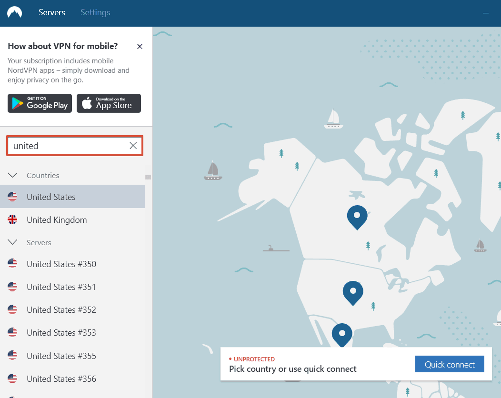The image size is (501, 398).
Task: Dismiss the VPN for mobile promo
Action: click(140, 47)
